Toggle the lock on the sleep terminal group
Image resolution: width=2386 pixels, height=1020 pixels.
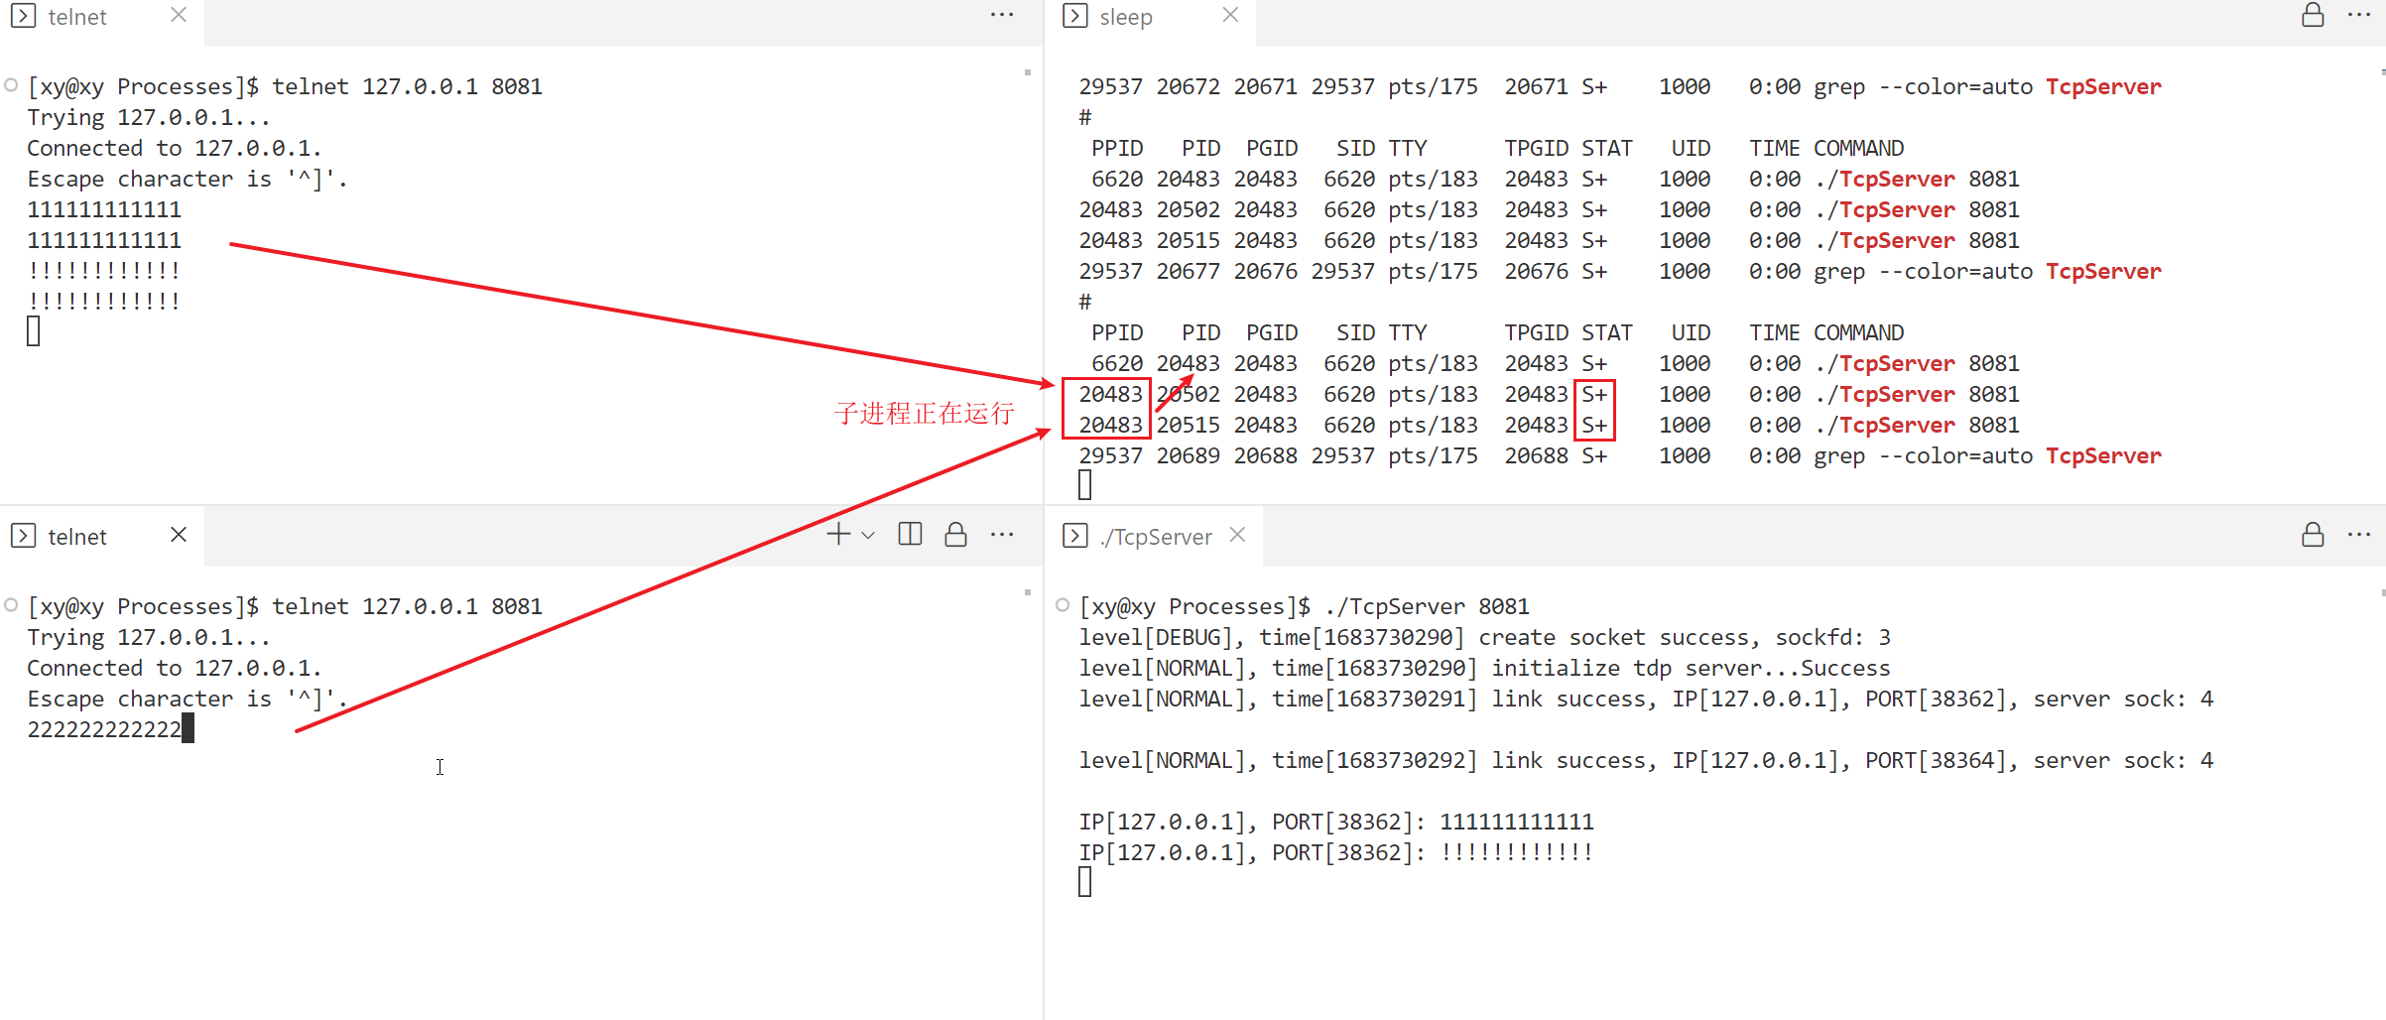(x=2313, y=16)
